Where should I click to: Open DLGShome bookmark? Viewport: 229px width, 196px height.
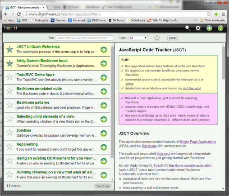(96, 20)
